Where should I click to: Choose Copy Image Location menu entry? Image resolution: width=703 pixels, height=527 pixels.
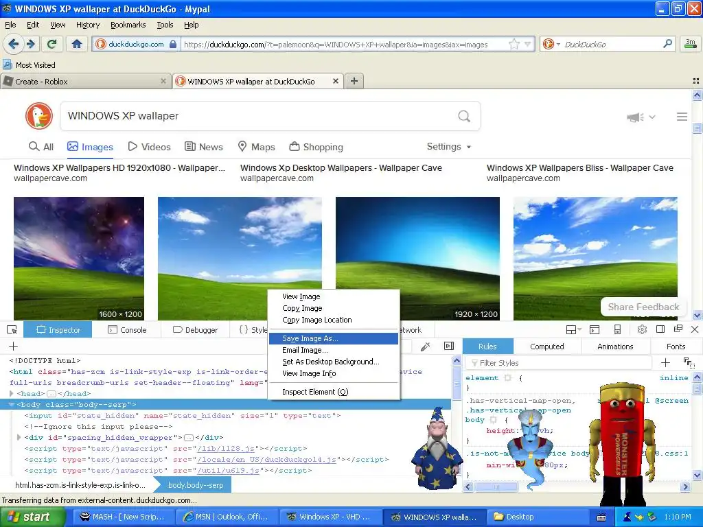point(334,320)
